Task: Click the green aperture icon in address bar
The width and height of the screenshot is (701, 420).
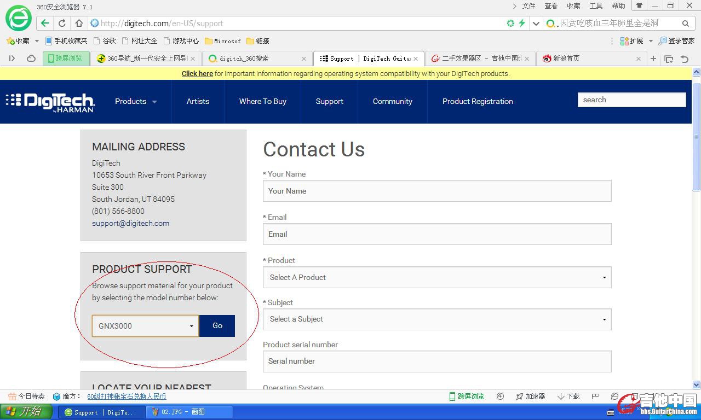Action: (510, 23)
